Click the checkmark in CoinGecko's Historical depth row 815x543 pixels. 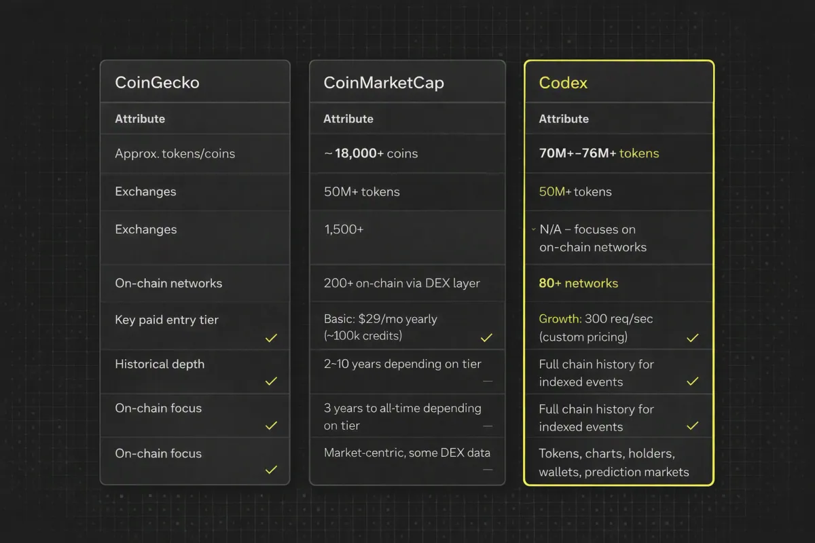click(271, 381)
